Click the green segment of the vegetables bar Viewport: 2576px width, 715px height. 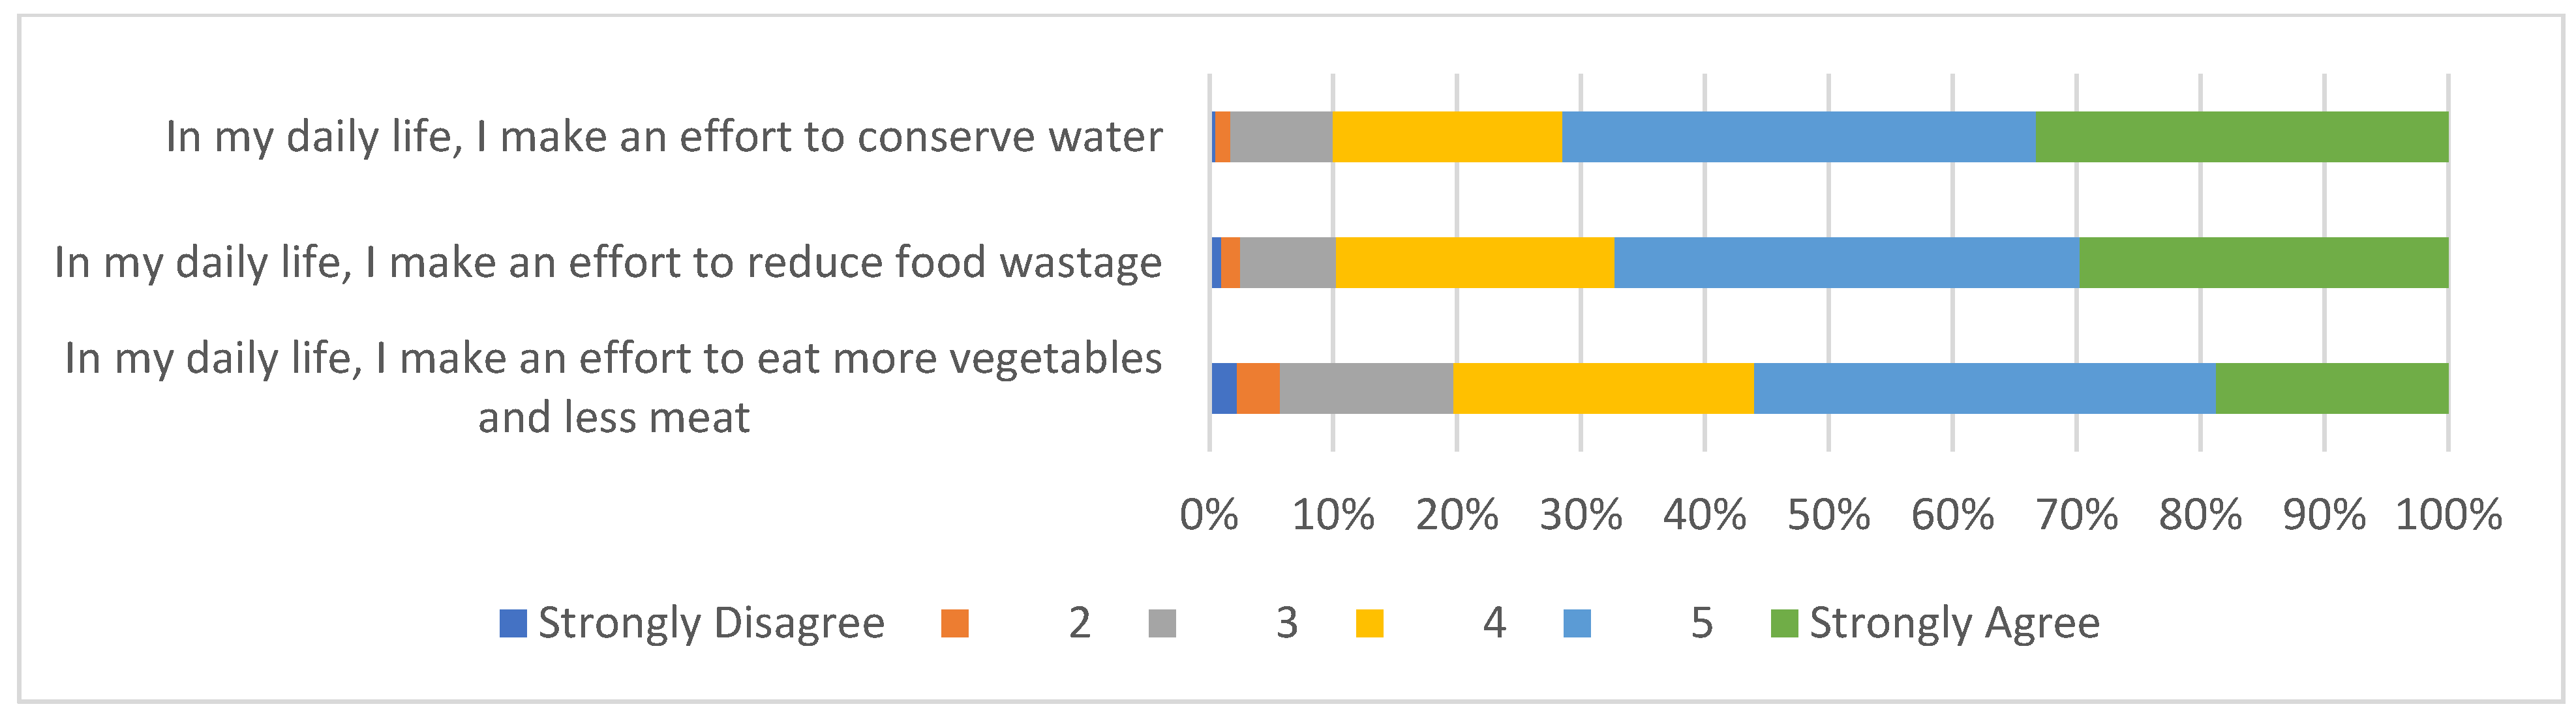pos(2332,388)
